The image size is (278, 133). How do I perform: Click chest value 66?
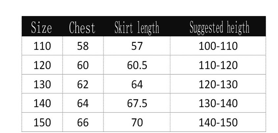[83, 122]
